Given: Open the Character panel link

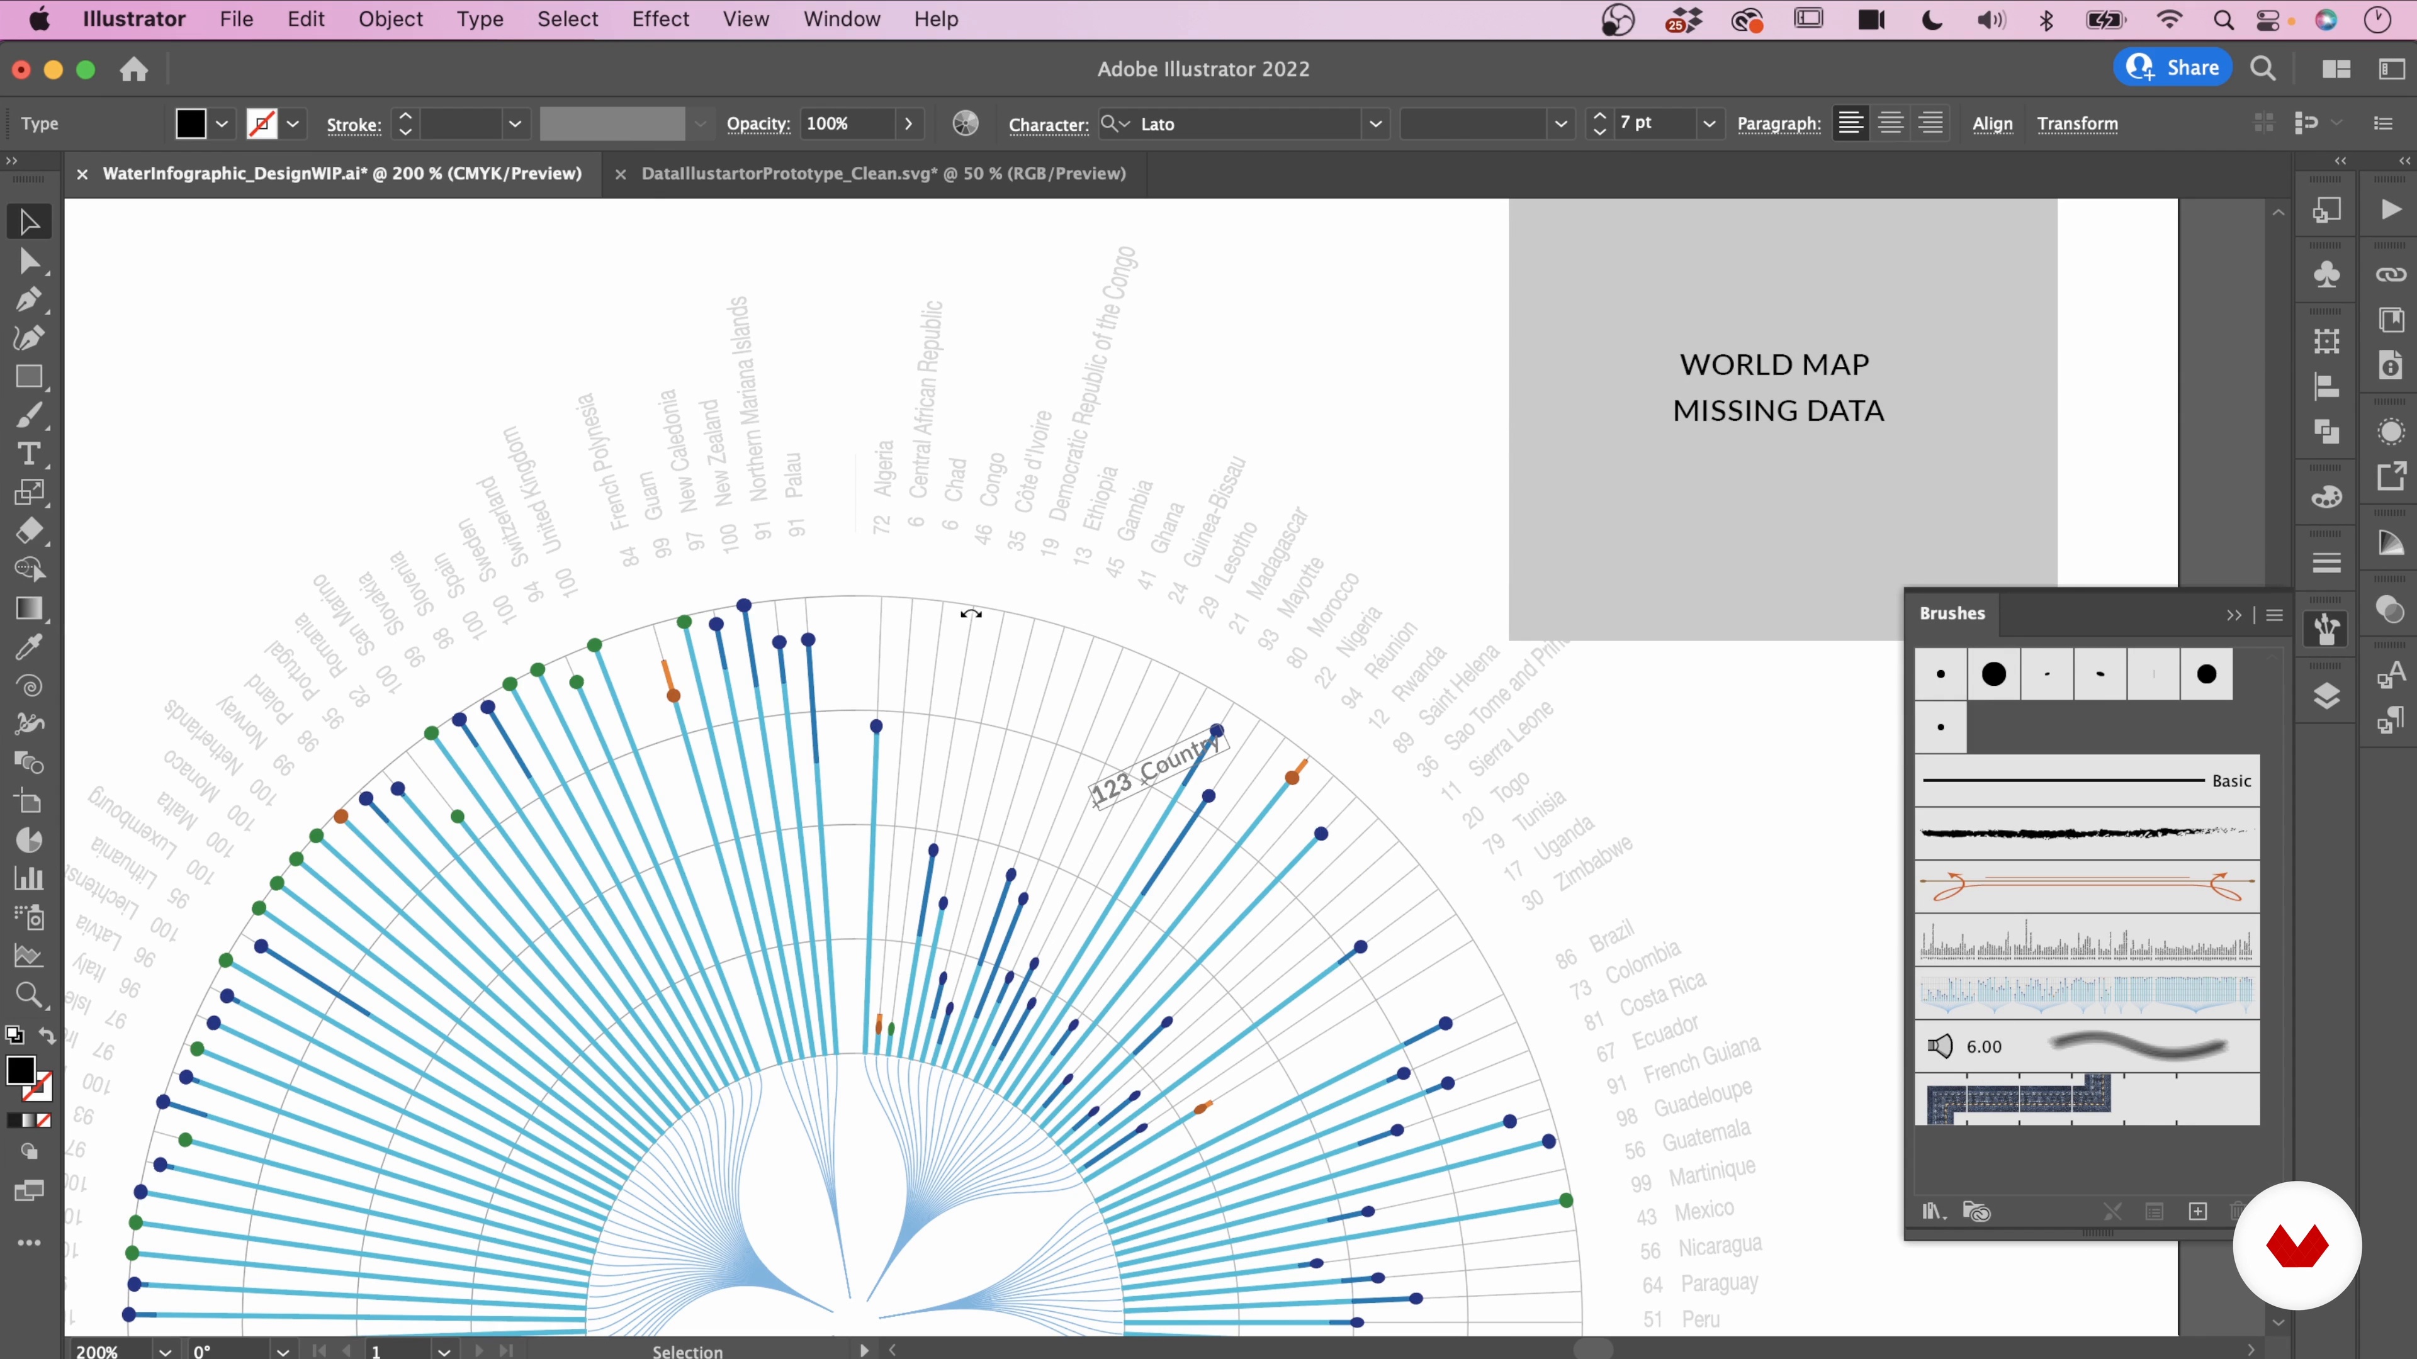Looking at the screenshot, I should (1048, 125).
